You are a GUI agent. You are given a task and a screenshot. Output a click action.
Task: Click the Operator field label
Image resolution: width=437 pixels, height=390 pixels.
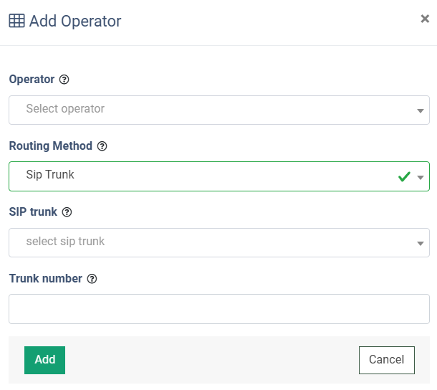pyautogui.click(x=32, y=80)
